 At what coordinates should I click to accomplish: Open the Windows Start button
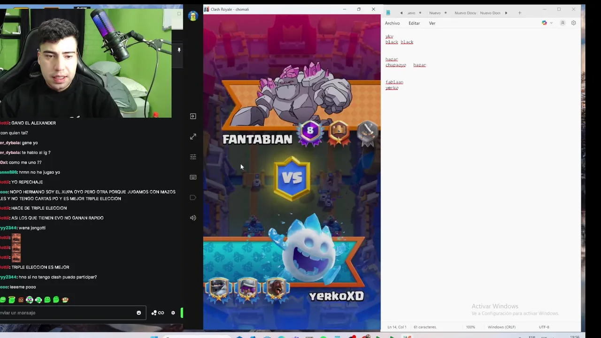154,337
